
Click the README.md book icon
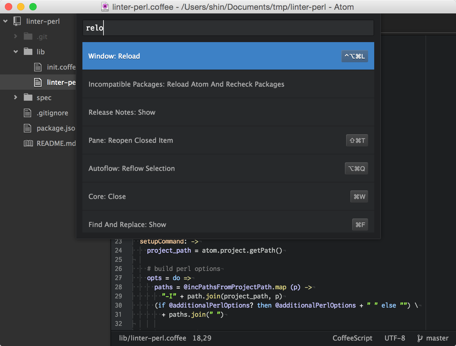28,143
